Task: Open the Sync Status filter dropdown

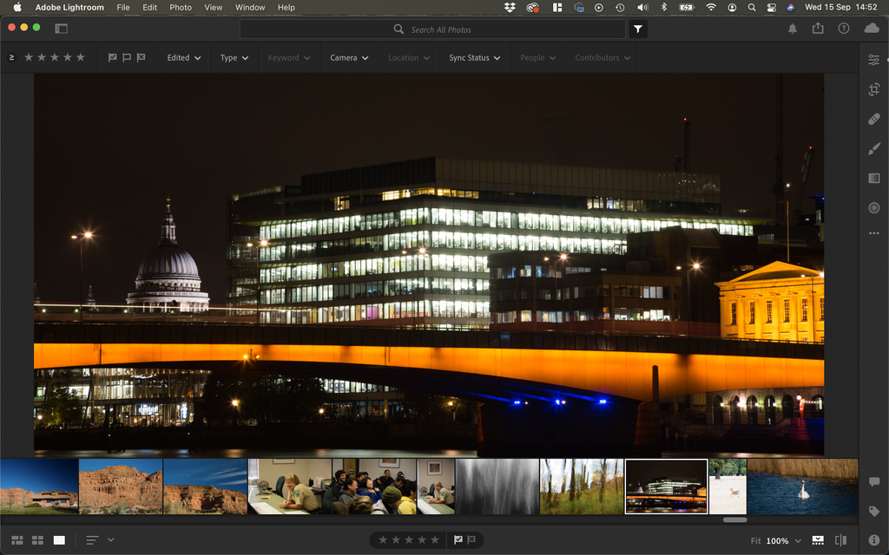Action: coord(475,58)
